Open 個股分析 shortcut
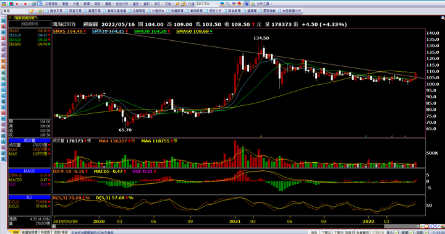 [x=213, y=11]
